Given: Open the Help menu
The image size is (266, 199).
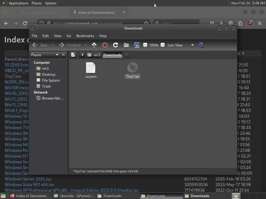Looking at the screenshot, I should click(103, 36).
